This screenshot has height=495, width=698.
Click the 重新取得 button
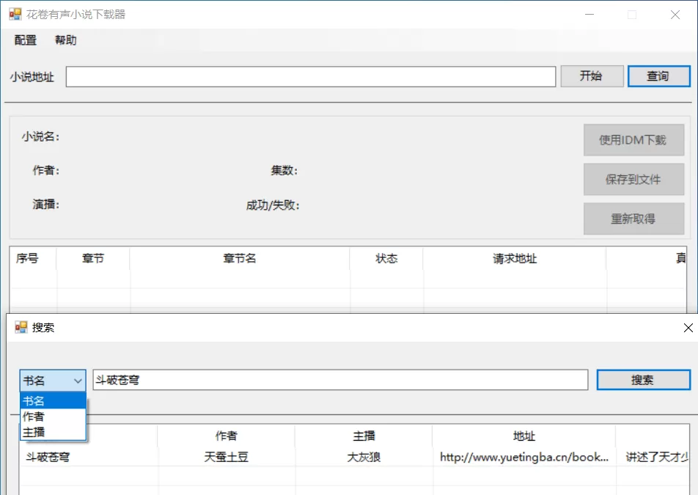pyautogui.click(x=633, y=219)
